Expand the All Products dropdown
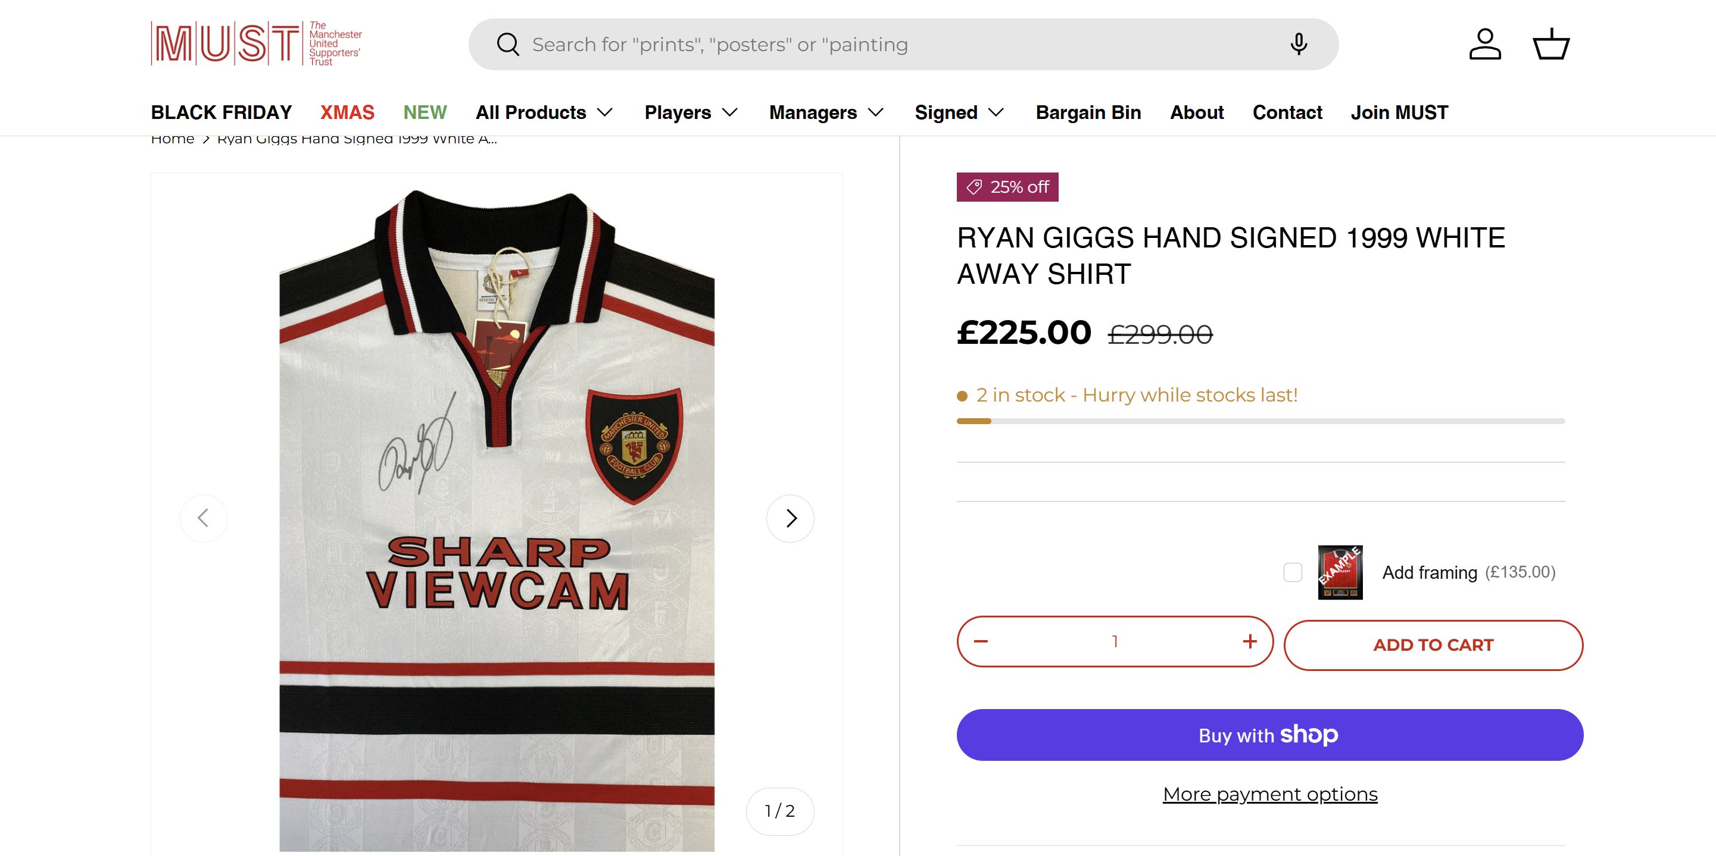Viewport: 1716px width, 856px height. coord(544,112)
